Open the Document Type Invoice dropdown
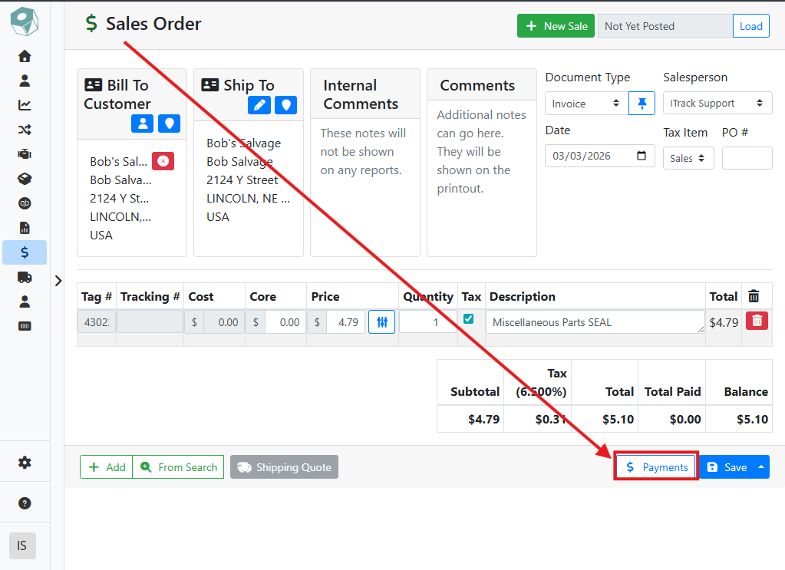Image resolution: width=785 pixels, height=570 pixels. pyautogui.click(x=585, y=103)
